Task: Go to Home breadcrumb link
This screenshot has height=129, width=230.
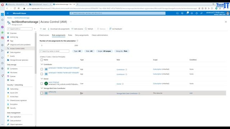Action: pyautogui.click(x=9, y=18)
